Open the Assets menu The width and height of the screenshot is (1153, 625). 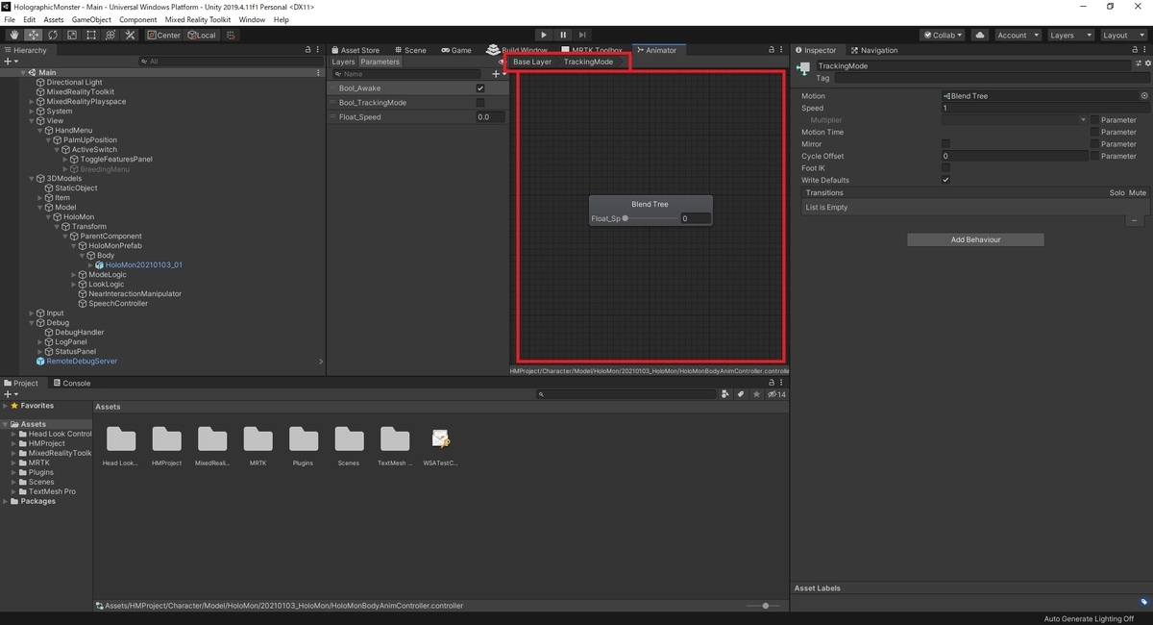click(54, 19)
